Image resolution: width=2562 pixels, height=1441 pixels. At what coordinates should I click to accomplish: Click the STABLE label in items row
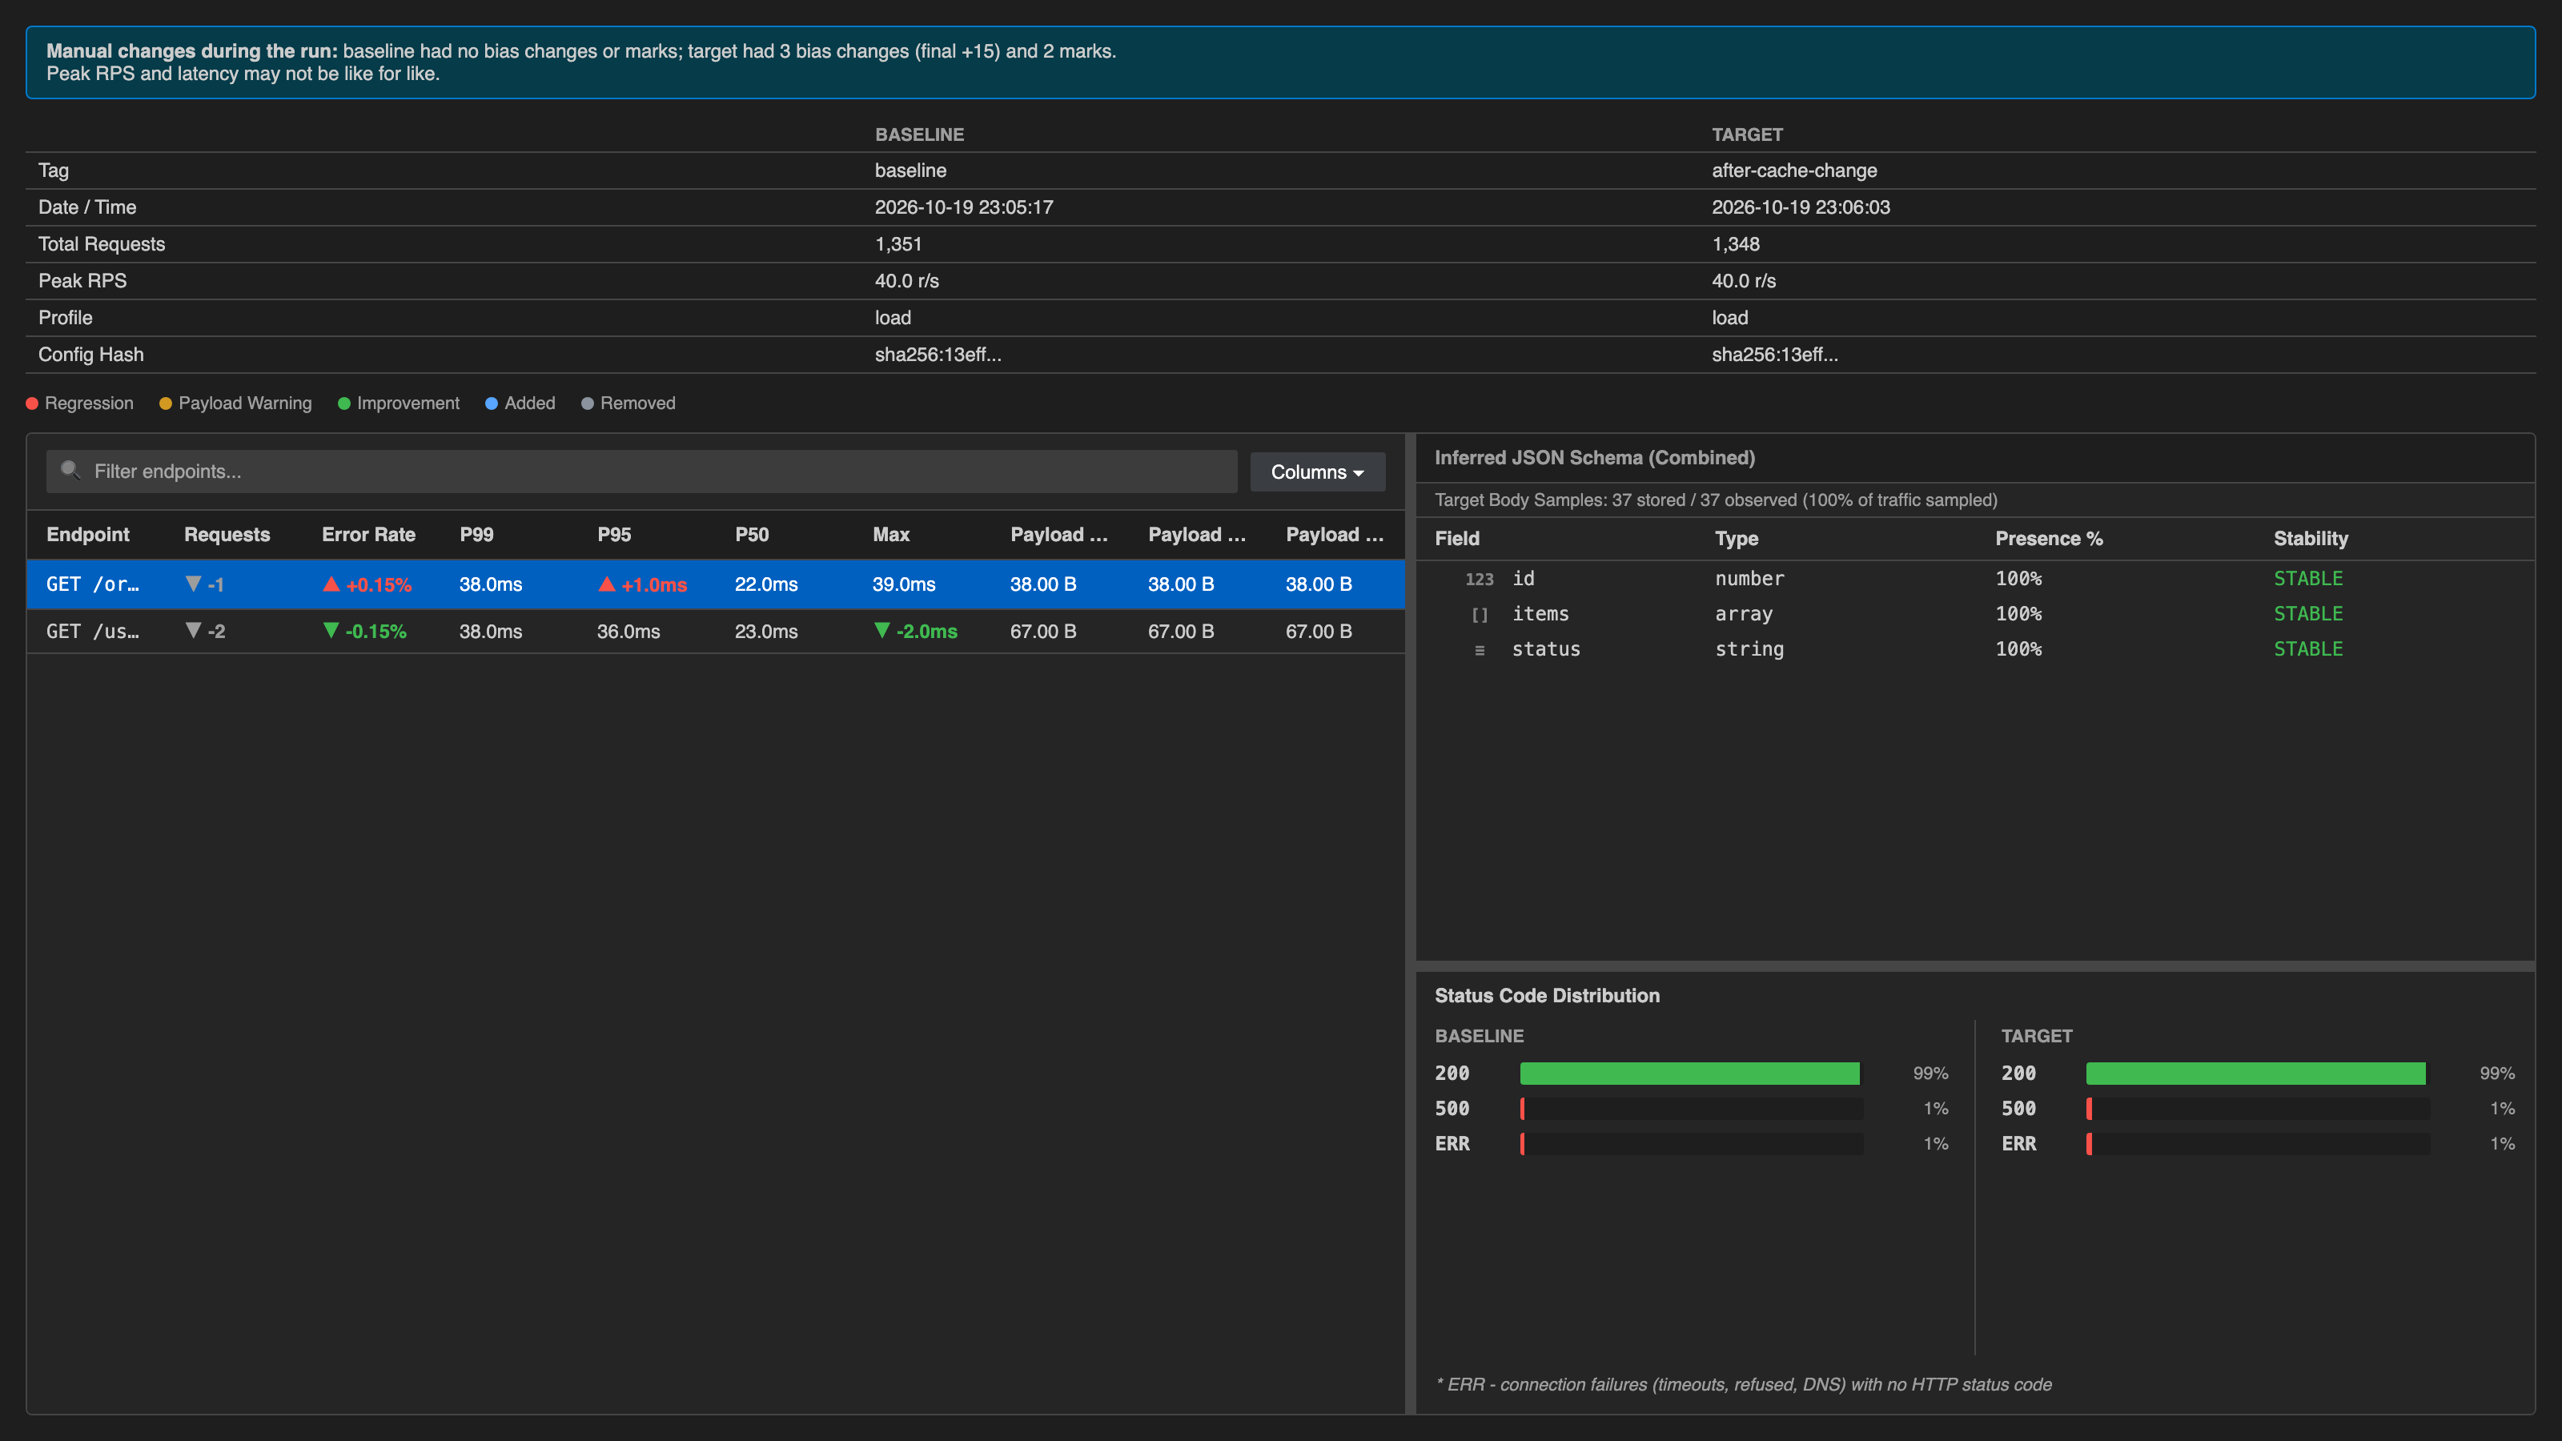coord(2308,613)
